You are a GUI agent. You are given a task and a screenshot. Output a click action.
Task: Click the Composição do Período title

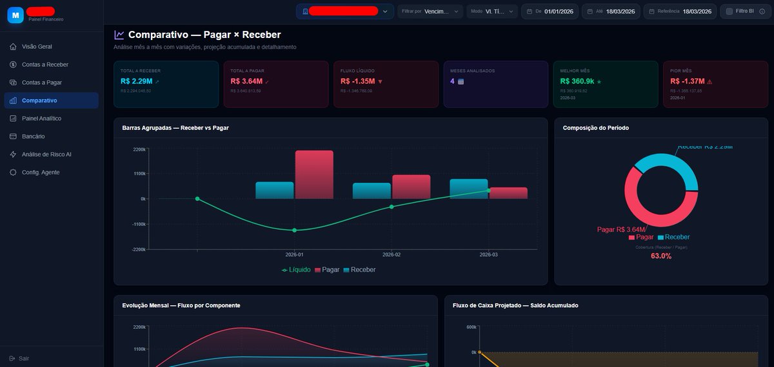[x=596, y=127]
